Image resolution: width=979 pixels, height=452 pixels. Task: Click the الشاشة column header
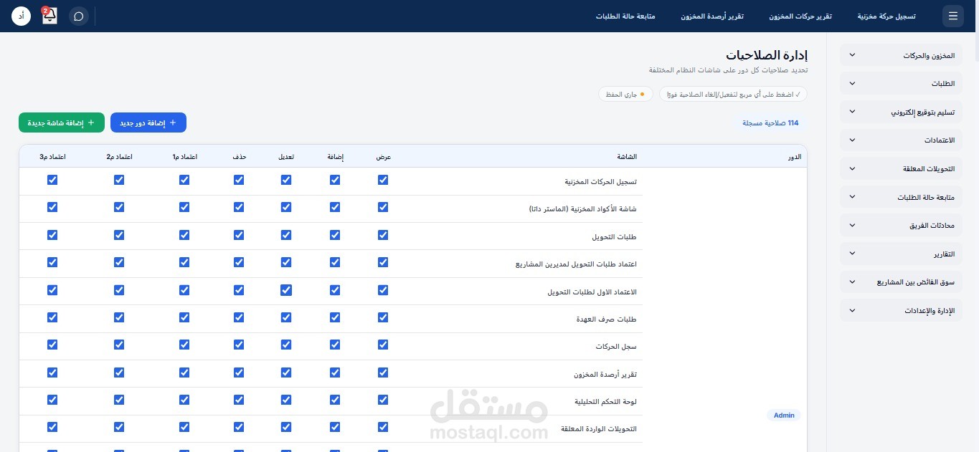627,157
